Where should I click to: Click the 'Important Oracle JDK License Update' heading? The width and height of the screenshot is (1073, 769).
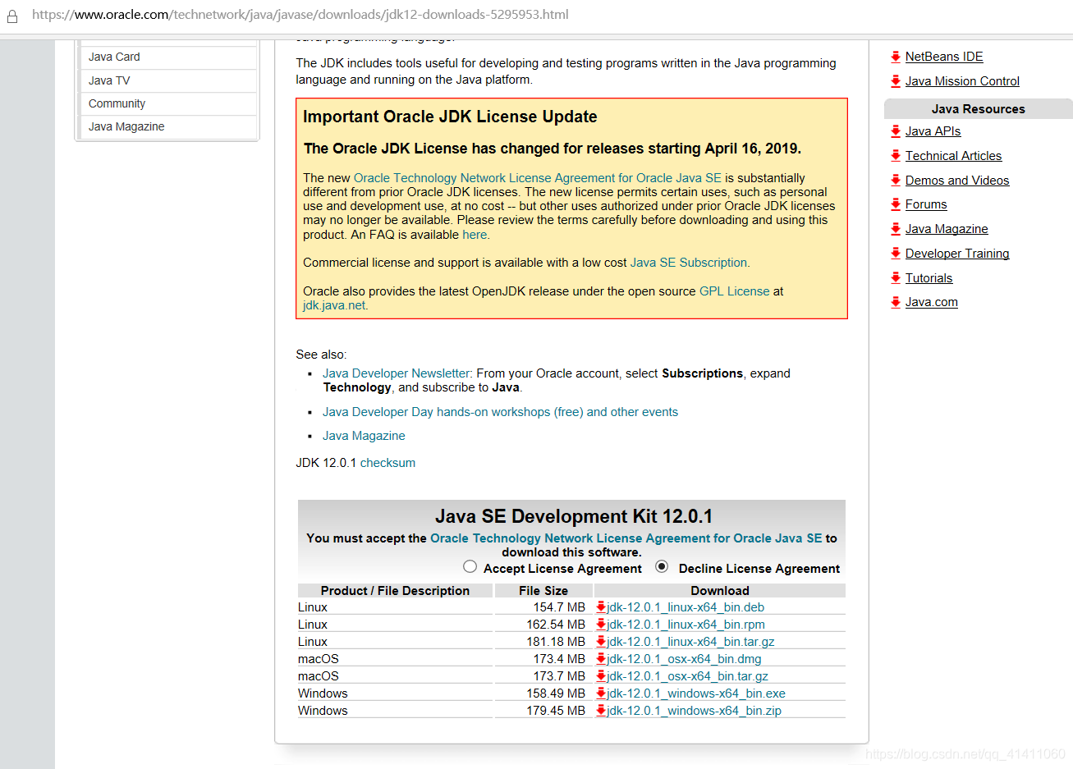450,117
